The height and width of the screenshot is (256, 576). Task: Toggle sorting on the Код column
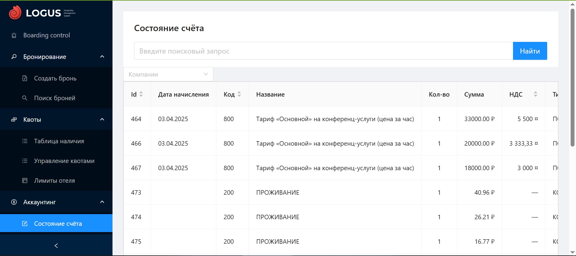click(239, 94)
